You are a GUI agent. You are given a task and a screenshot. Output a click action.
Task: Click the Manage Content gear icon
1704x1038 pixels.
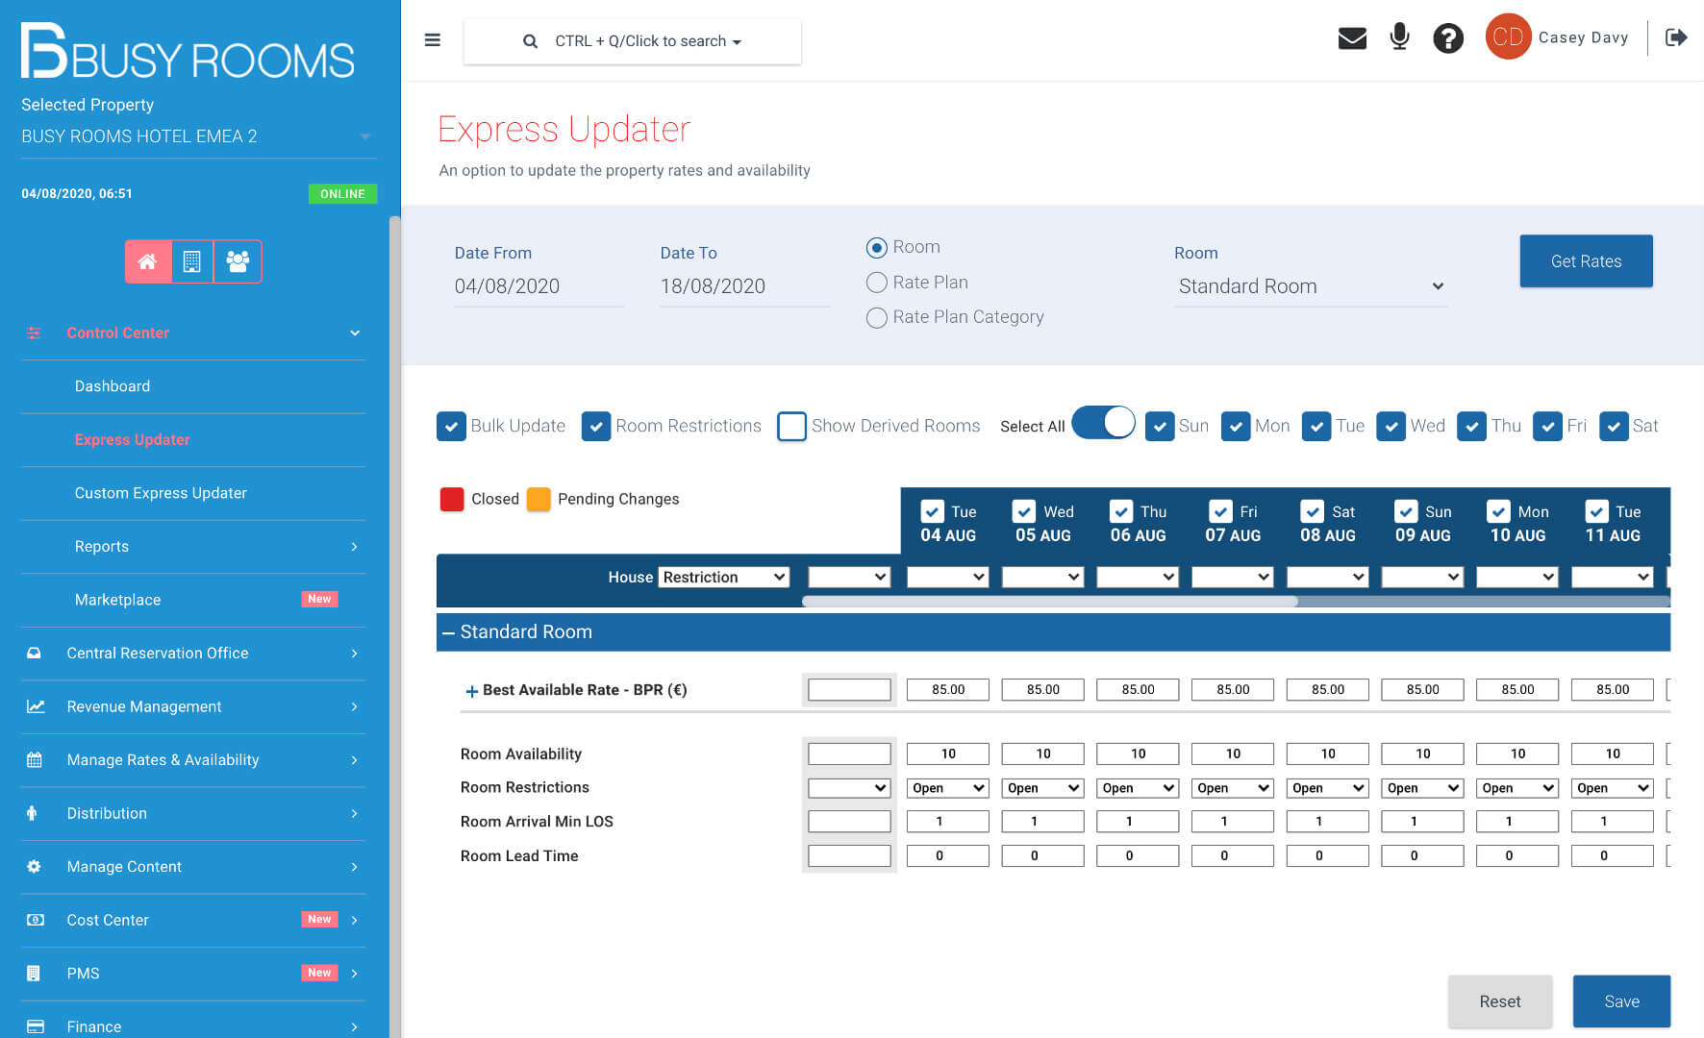(x=35, y=867)
